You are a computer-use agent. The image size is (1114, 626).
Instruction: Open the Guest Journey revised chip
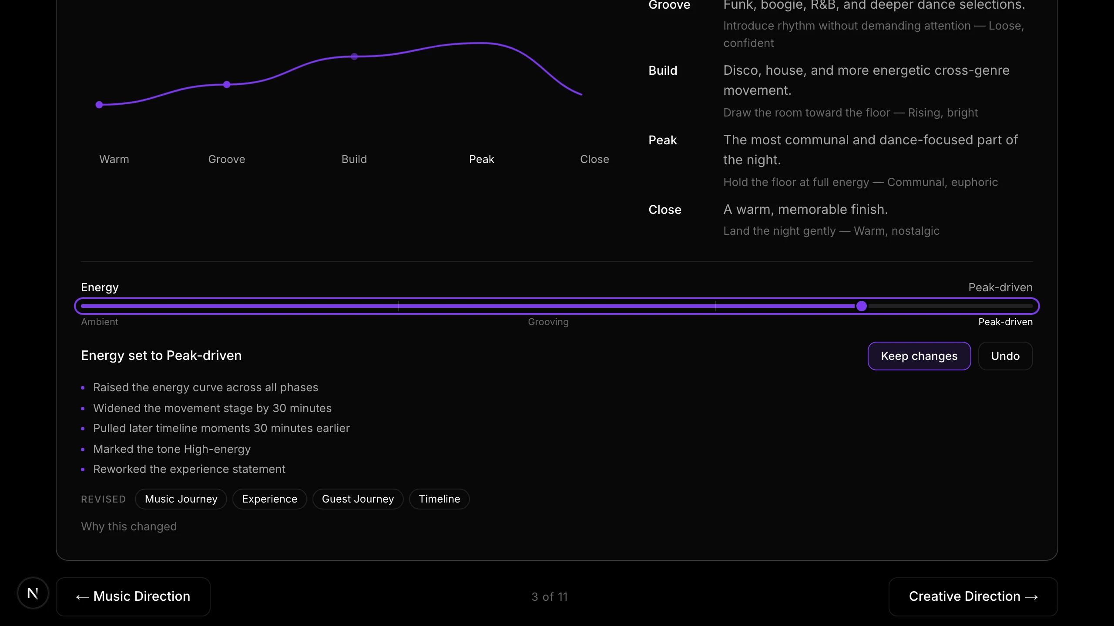(358, 499)
